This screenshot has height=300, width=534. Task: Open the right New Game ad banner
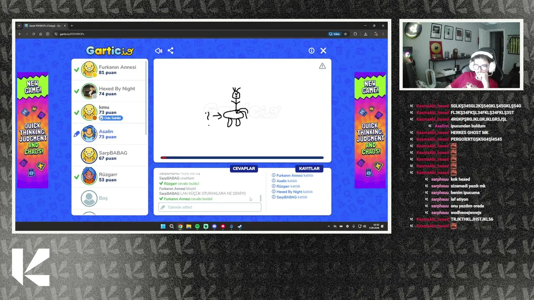pos(370,130)
